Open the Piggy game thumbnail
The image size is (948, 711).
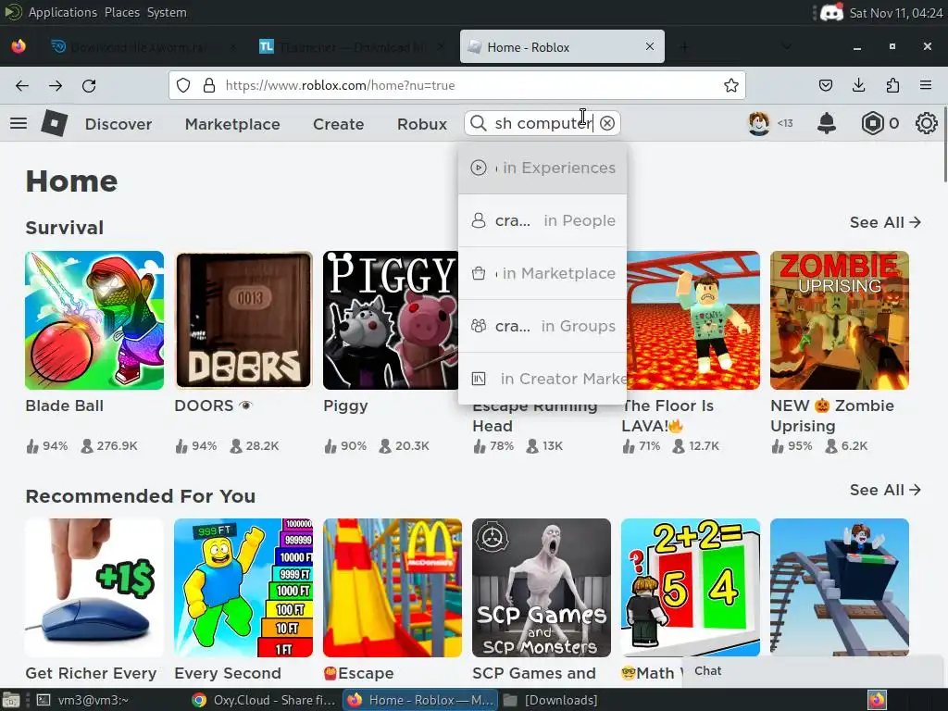[x=392, y=320]
